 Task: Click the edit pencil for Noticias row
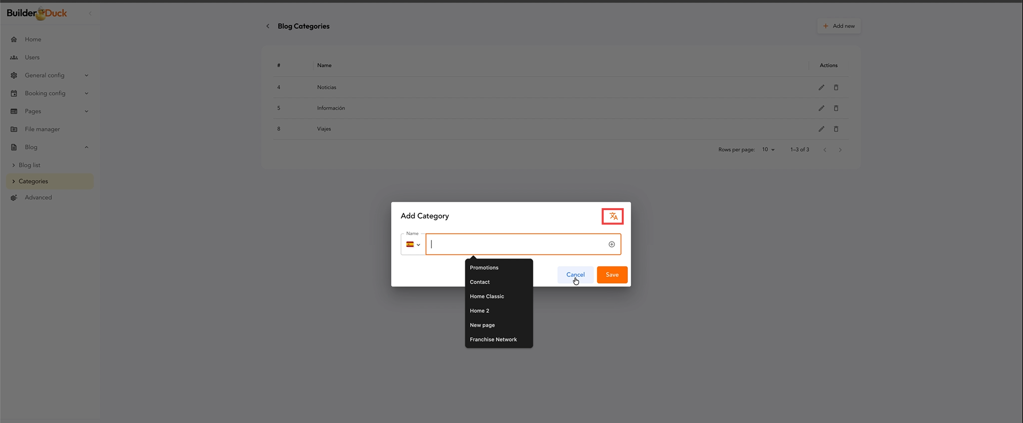tap(821, 87)
